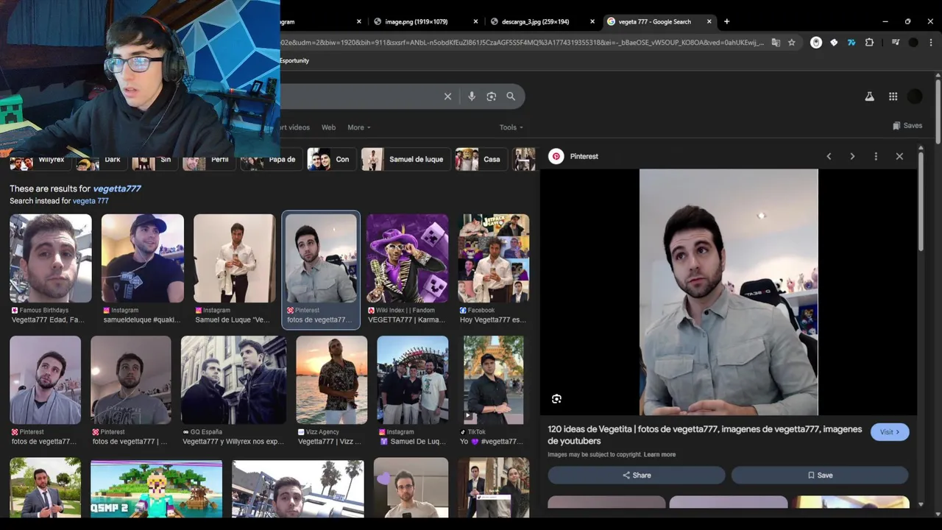The width and height of the screenshot is (942, 530).
Task: Open the new tab plus button
Action: (x=726, y=21)
